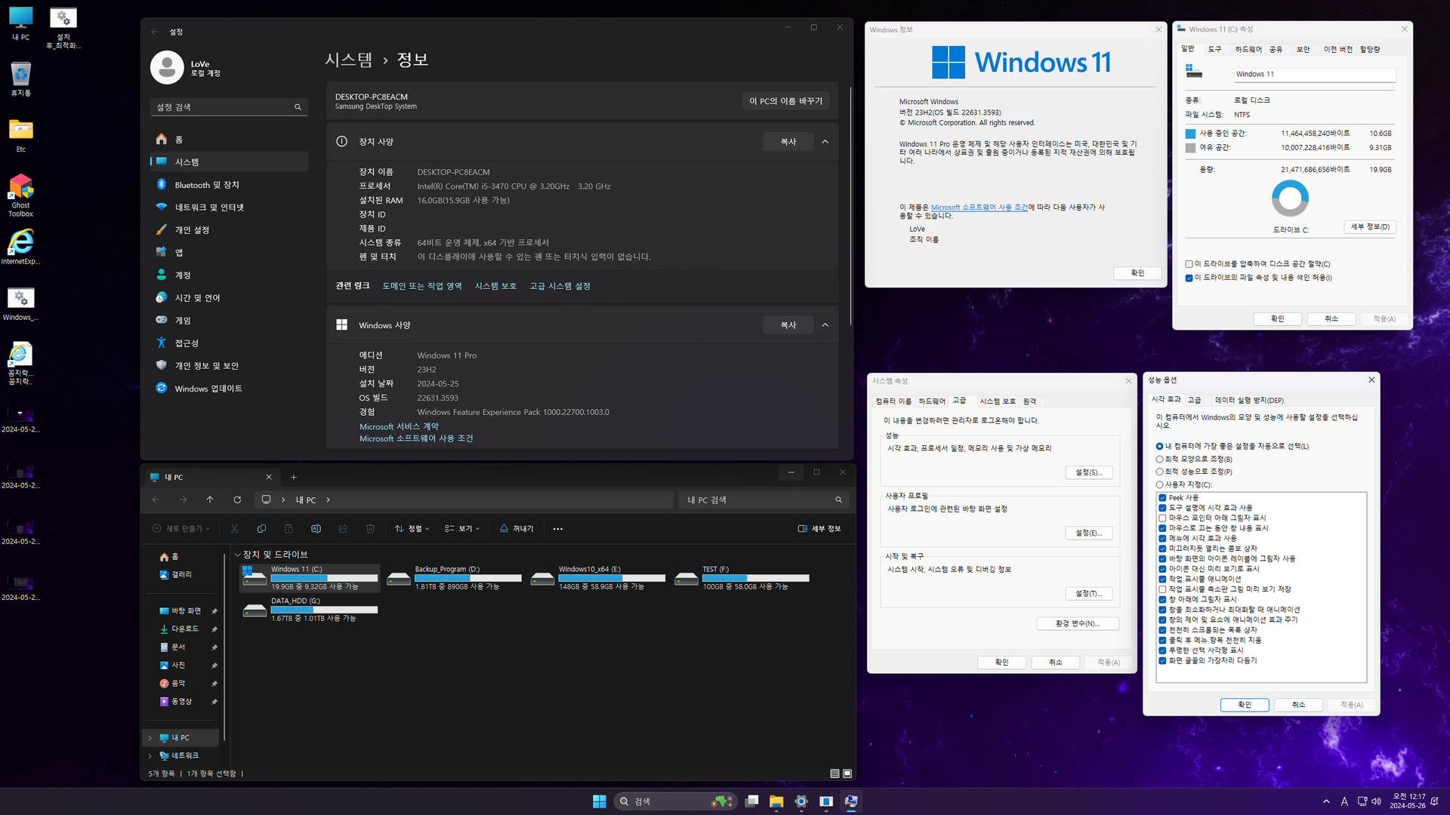This screenshot has height=815, width=1450.
Task: Switch to the Security tab in drive properties
Action: 1303,50
